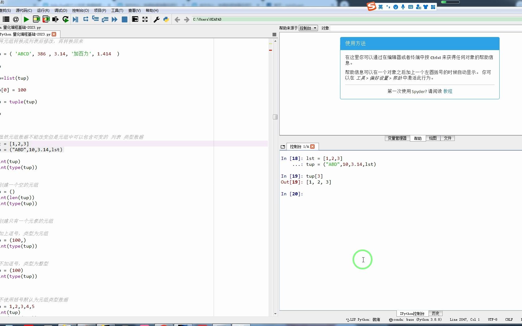Run the file with green play button
Image resolution: width=522 pixels, height=326 pixels.
[x=26, y=19]
